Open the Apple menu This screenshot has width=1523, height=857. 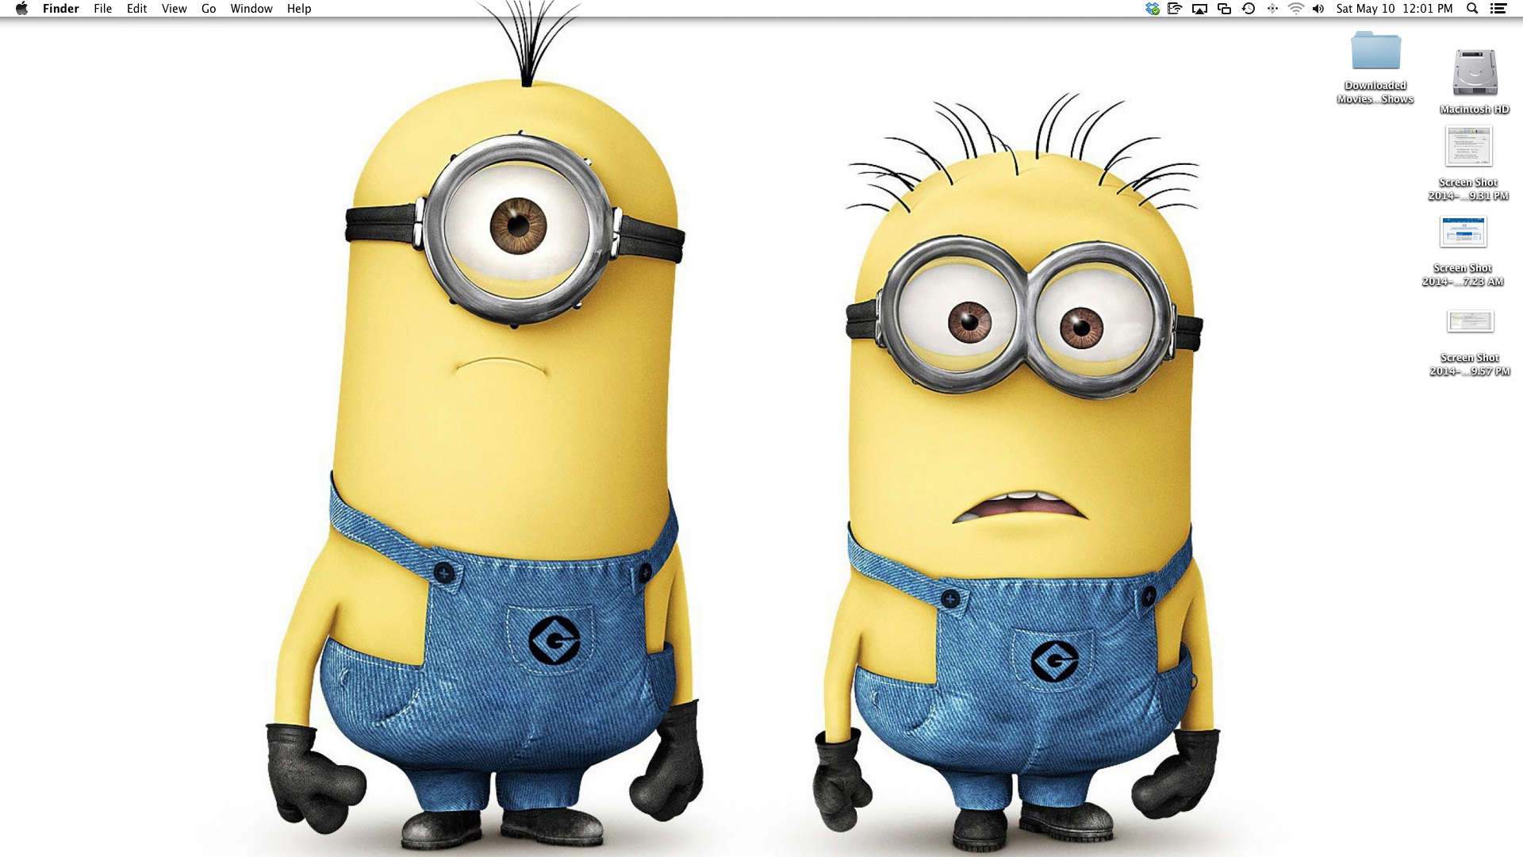(21, 9)
